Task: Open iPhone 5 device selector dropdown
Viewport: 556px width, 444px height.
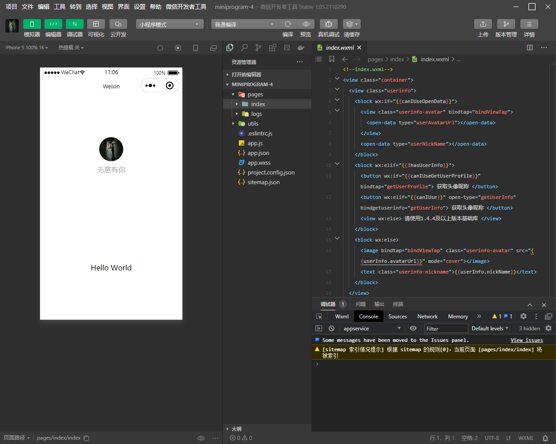Action: (x=27, y=48)
